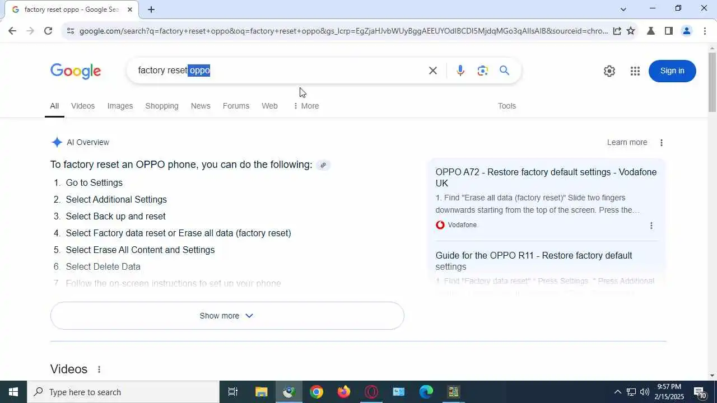
Task: Close the factory reset oppo tab
Action: pos(130,10)
